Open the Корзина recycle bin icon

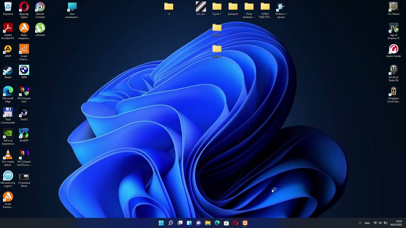tap(8, 9)
